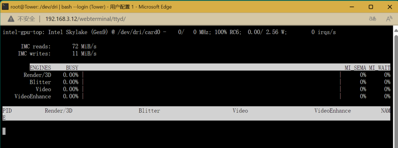Open the translate page icon
Image resolution: width=398 pixels, height=148 pixels.
373,19
